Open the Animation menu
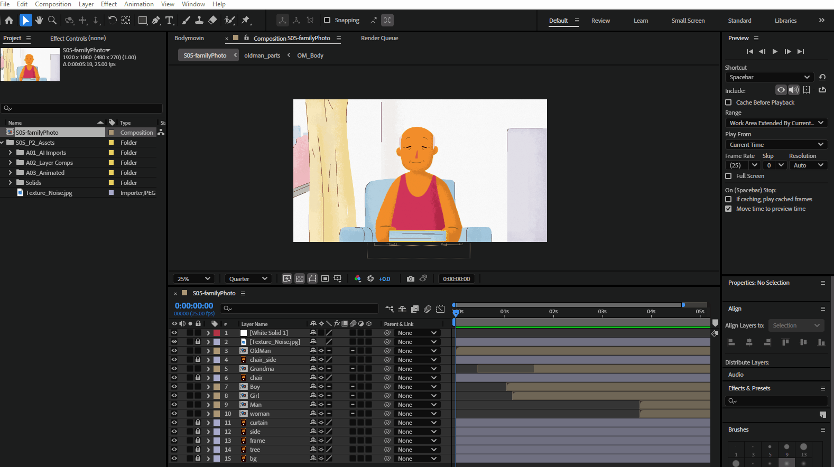 coord(139,4)
